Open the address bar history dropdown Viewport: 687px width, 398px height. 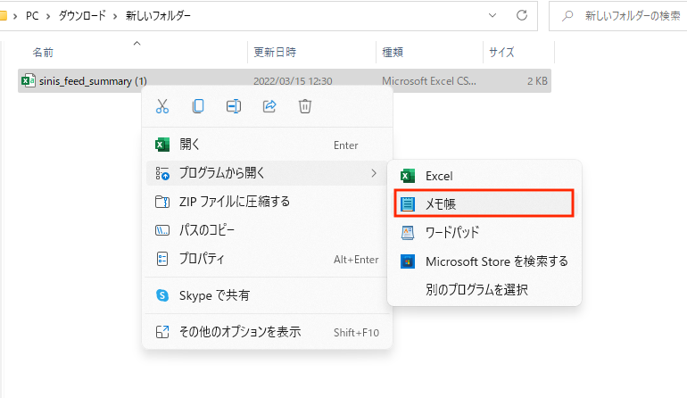492,16
